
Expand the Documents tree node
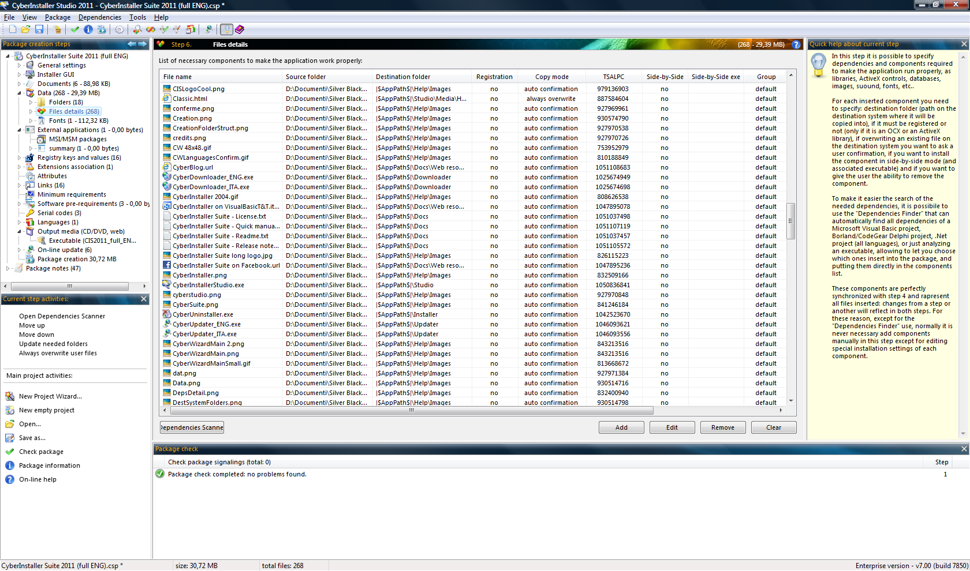point(19,84)
